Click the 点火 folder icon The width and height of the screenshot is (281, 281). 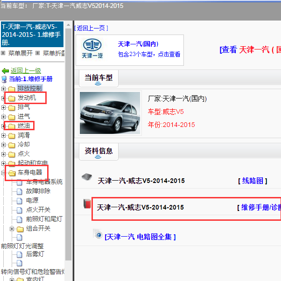(x=12, y=155)
